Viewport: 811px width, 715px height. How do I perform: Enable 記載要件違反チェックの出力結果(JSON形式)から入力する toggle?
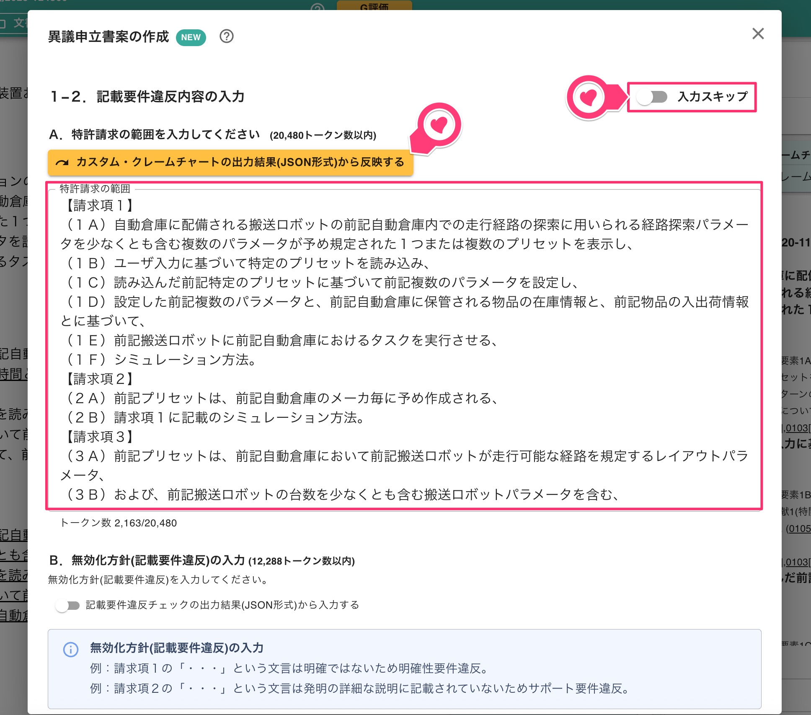(x=68, y=605)
